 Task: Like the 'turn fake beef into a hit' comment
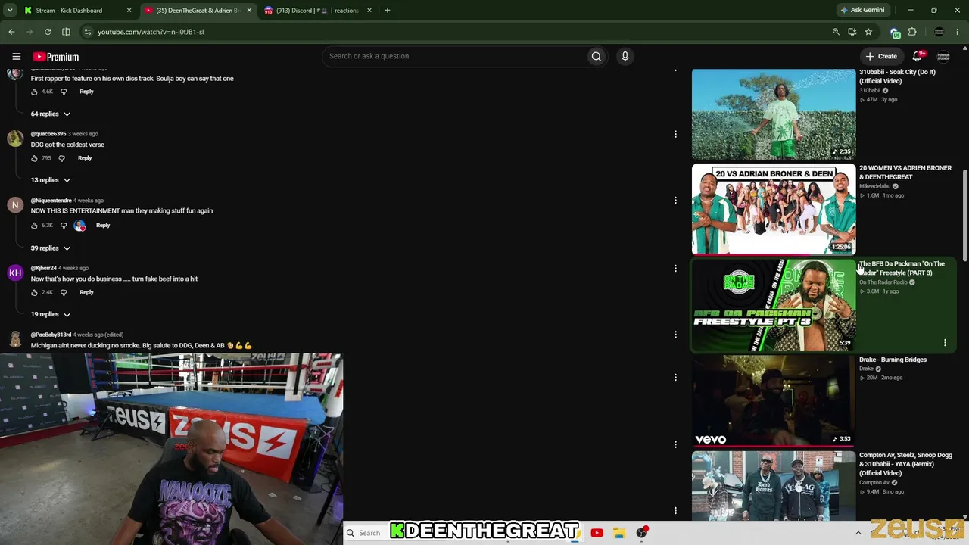[34, 292]
